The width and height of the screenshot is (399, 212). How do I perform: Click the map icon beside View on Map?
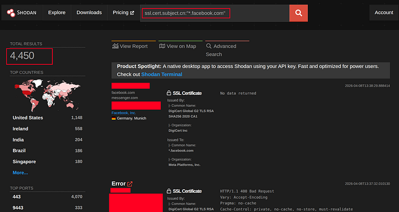tap(162, 46)
